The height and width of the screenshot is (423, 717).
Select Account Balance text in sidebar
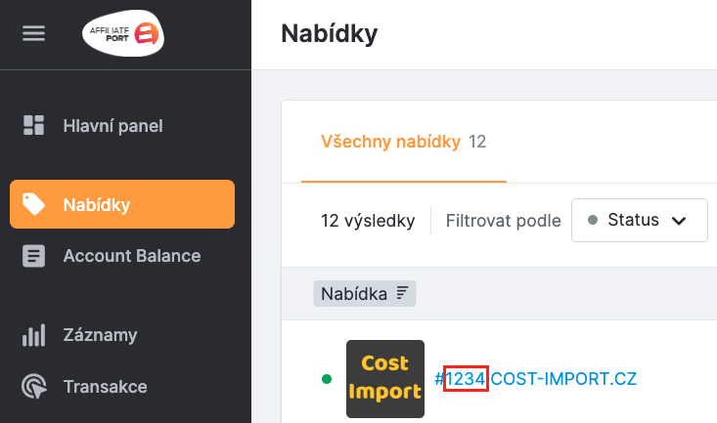[132, 256]
